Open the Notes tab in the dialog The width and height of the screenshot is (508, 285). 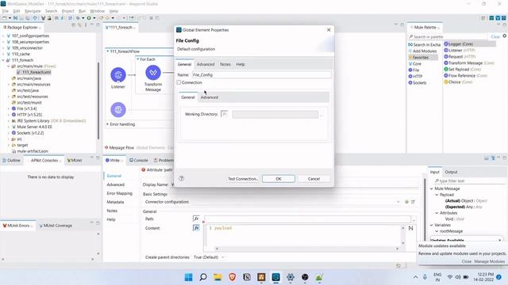tap(225, 64)
